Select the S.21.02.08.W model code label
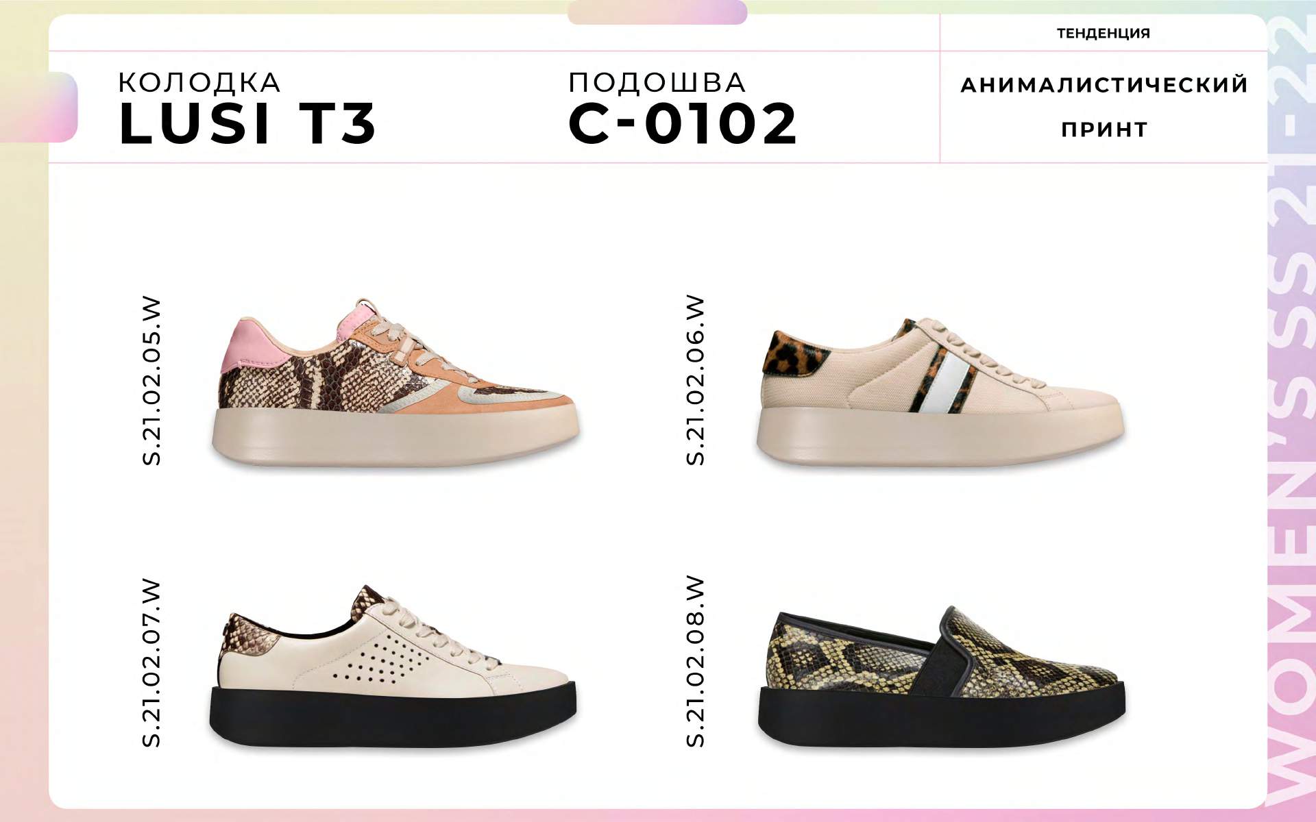 pos(695,662)
